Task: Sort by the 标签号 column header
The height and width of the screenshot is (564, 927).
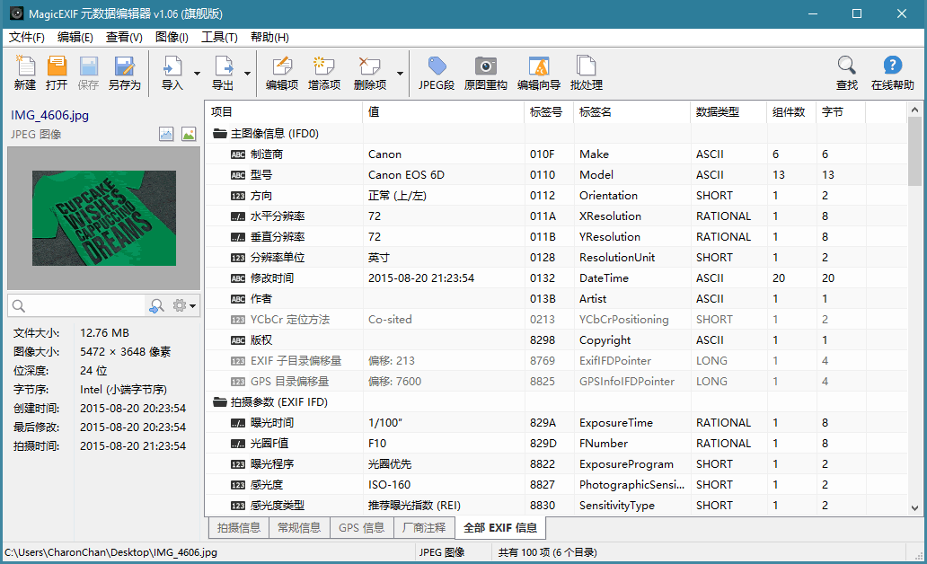Action: pos(548,112)
